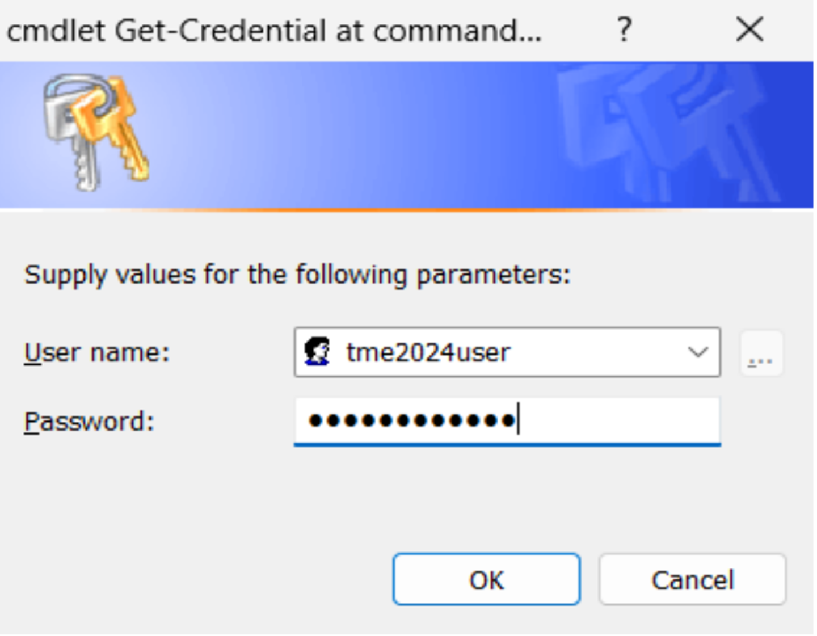The width and height of the screenshot is (817, 636).
Task: Expand the User name dropdown arrow
Action: click(697, 352)
